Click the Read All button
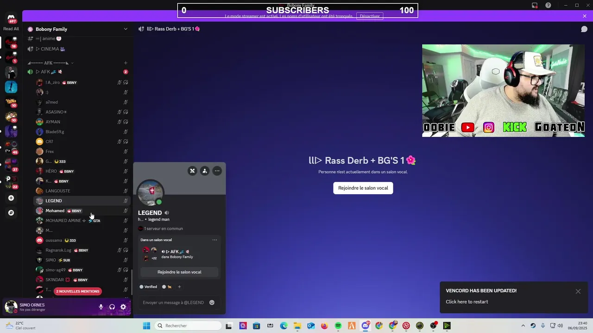 11,29
